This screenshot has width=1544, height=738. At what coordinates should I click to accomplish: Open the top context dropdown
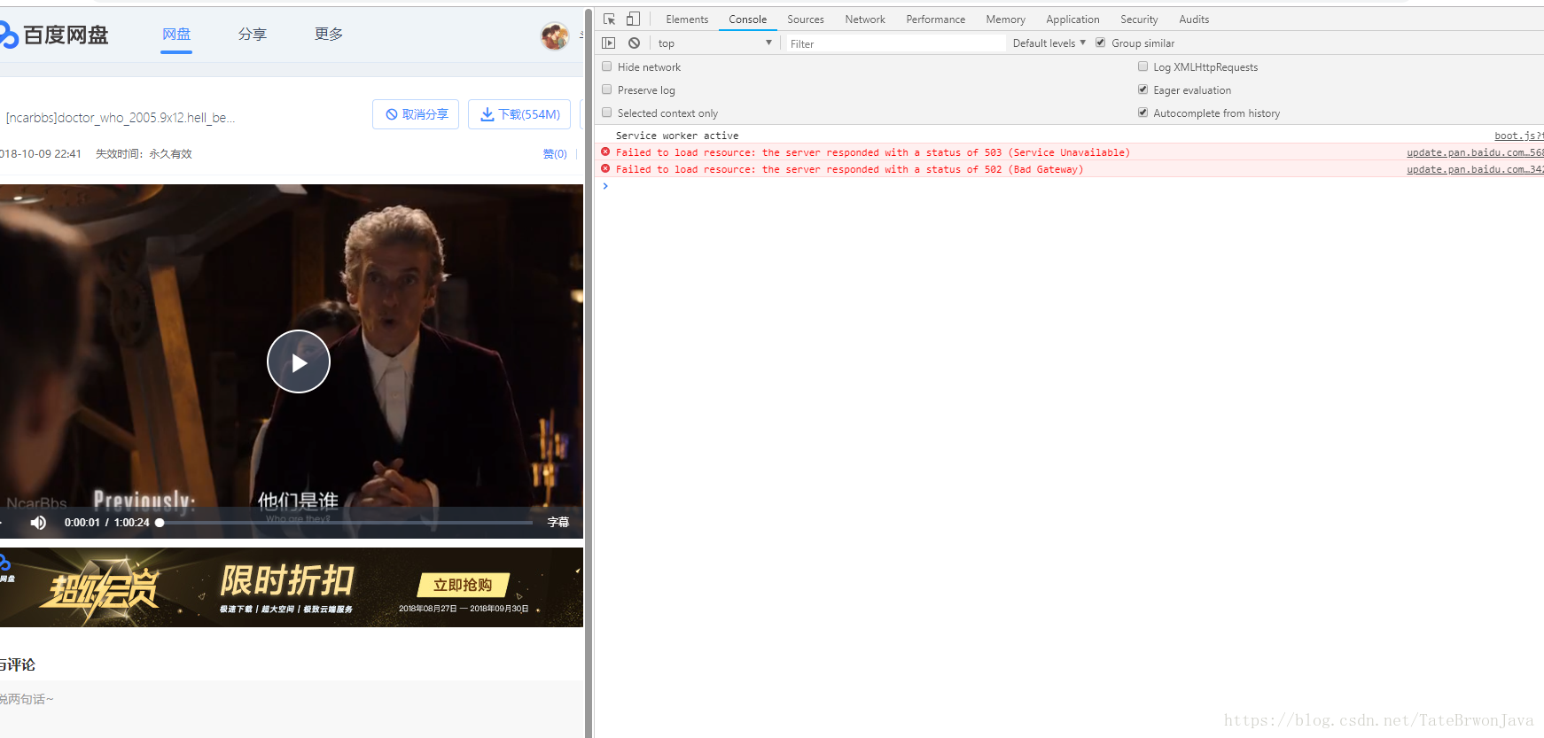pos(714,43)
